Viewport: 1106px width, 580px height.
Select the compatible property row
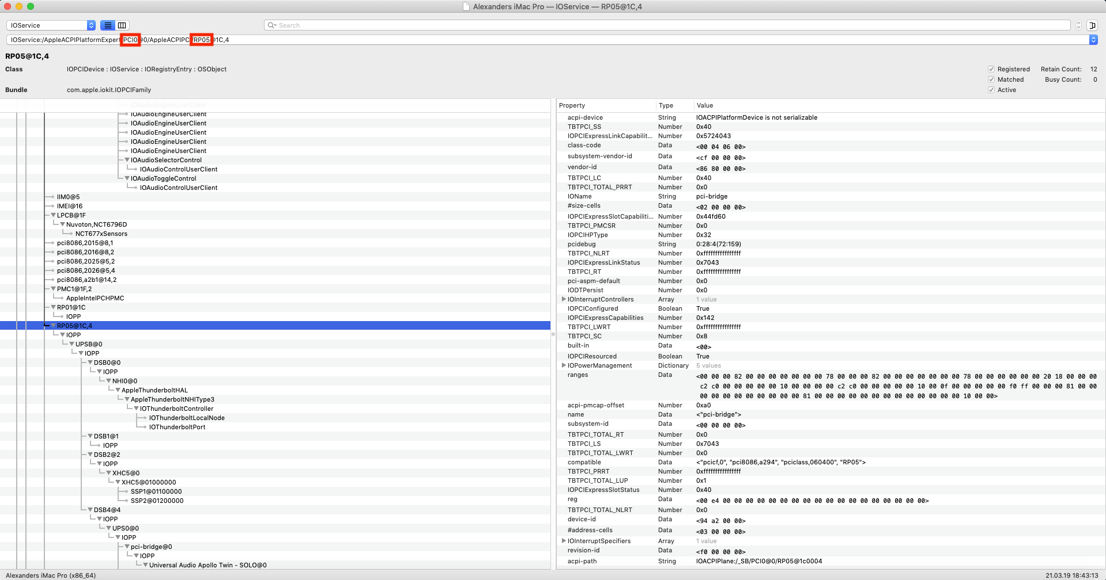tap(831, 462)
